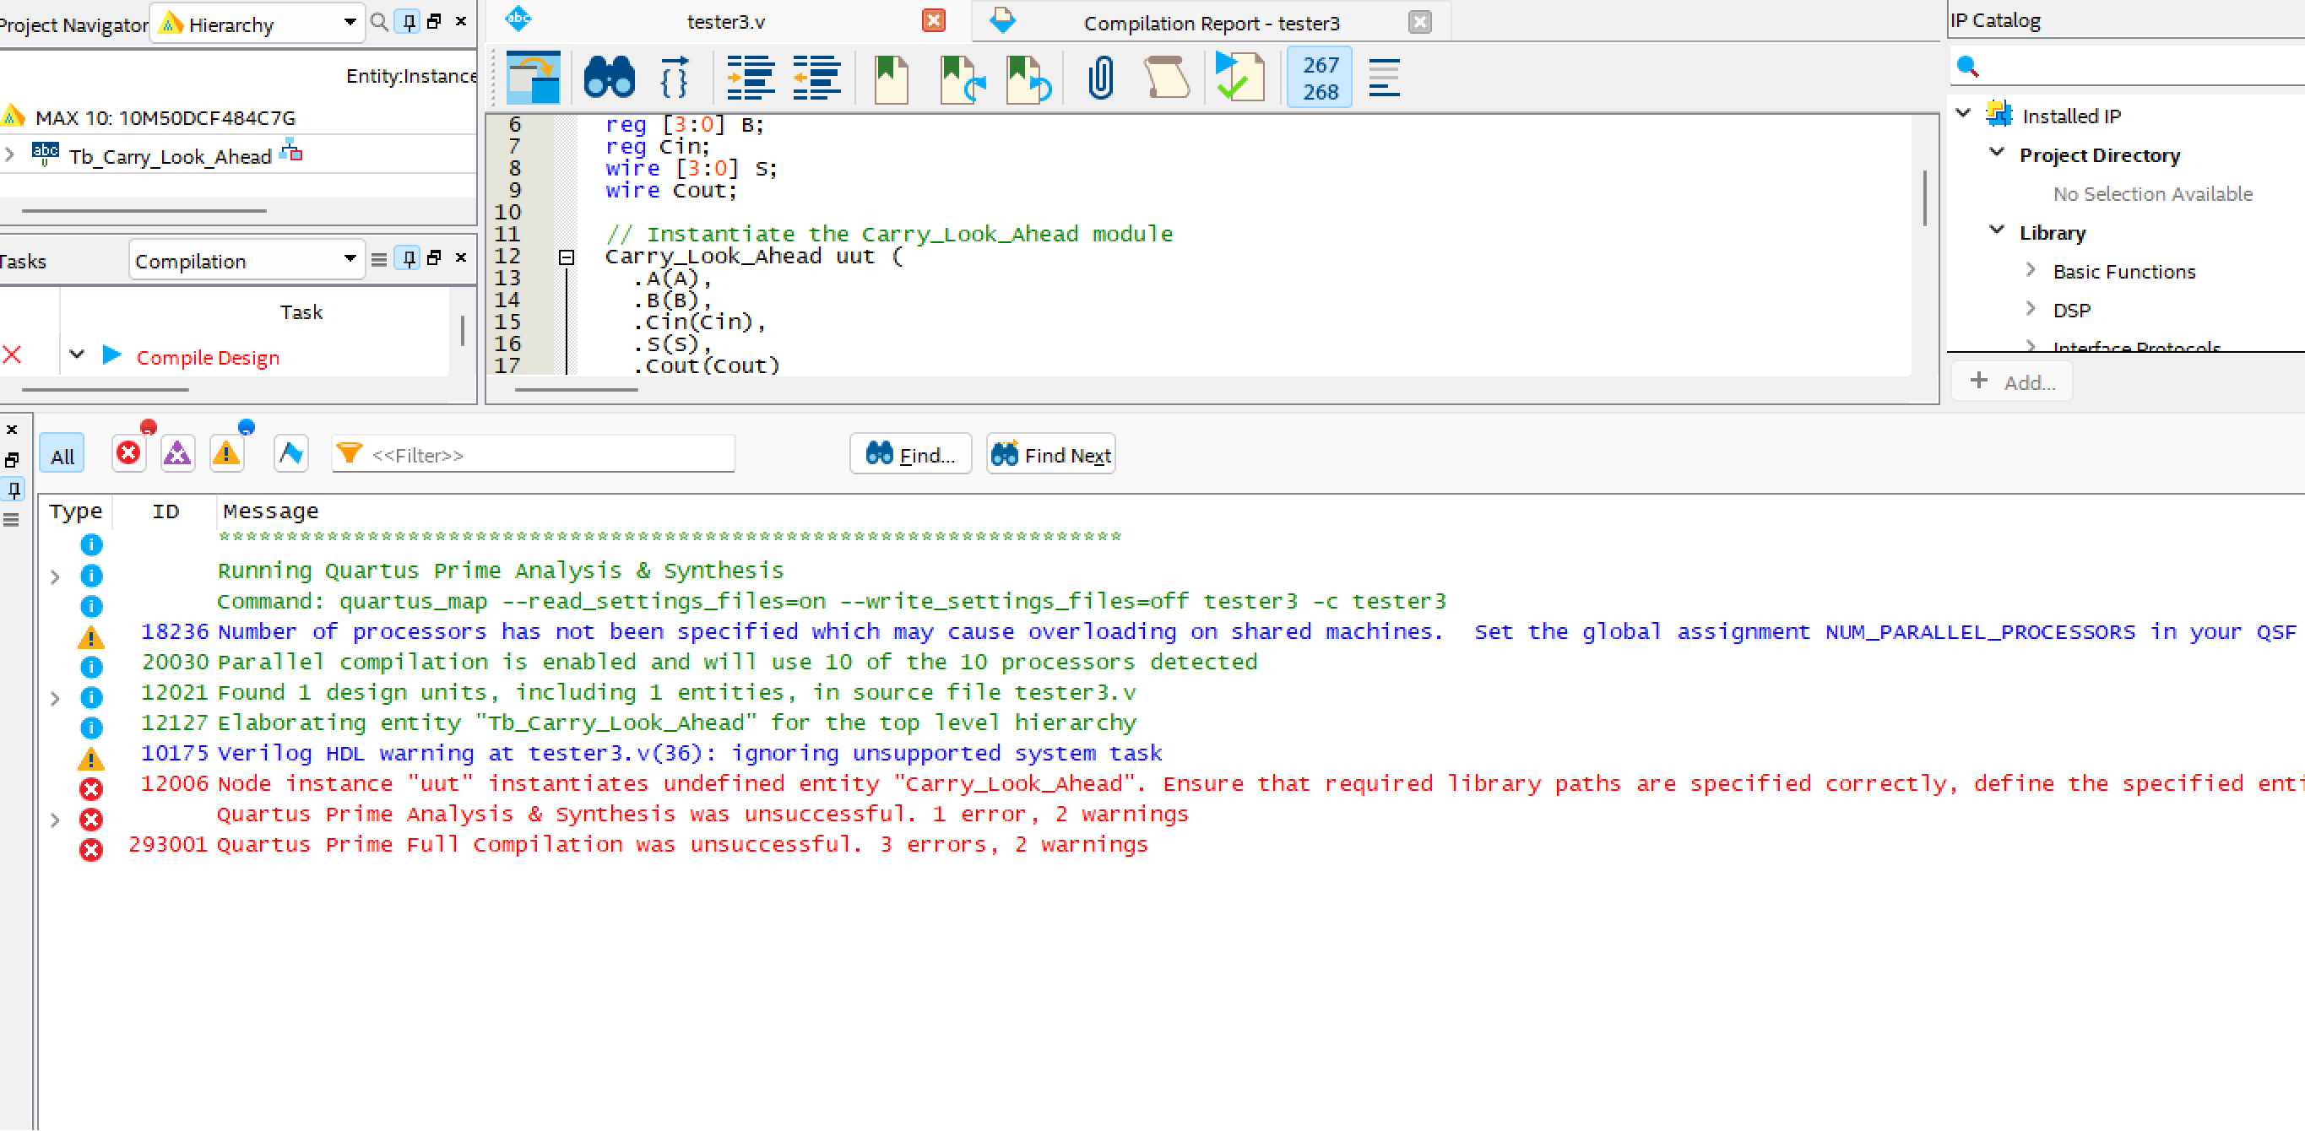Decrease indent of selected code
Screen dimensions: 2305x1131
(x=816, y=77)
